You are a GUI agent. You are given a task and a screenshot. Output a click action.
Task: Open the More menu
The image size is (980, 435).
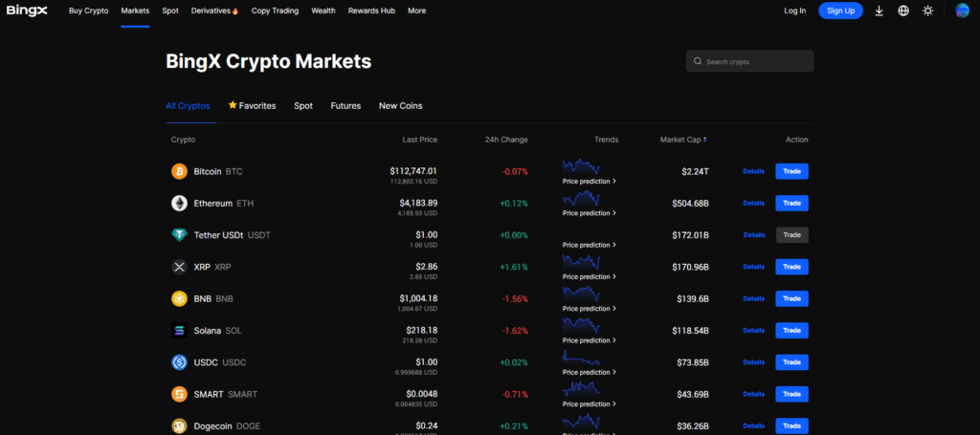click(417, 11)
